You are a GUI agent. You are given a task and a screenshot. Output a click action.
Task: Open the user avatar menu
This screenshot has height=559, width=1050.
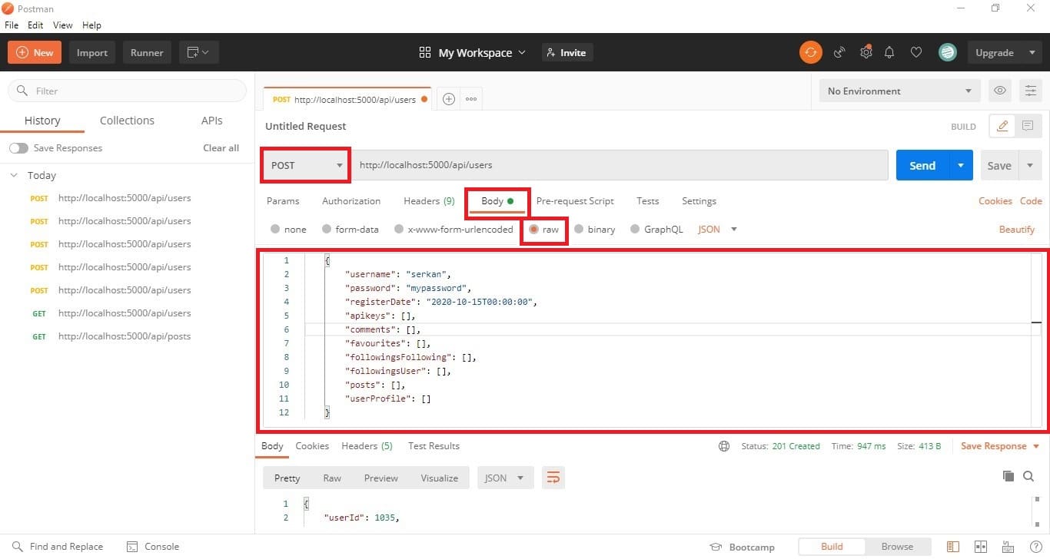(x=947, y=52)
